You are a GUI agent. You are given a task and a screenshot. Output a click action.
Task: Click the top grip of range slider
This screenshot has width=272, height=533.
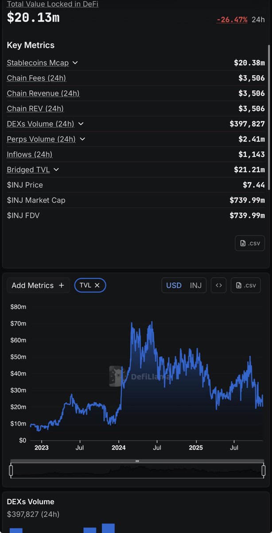click(137, 461)
